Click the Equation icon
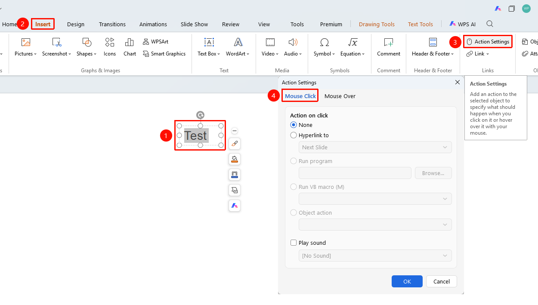Image resolution: width=538 pixels, height=305 pixels. point(352,42)
